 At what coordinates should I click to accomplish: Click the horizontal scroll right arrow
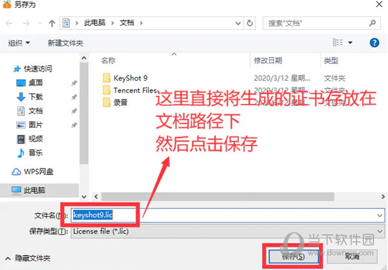(x=383, y=197)
